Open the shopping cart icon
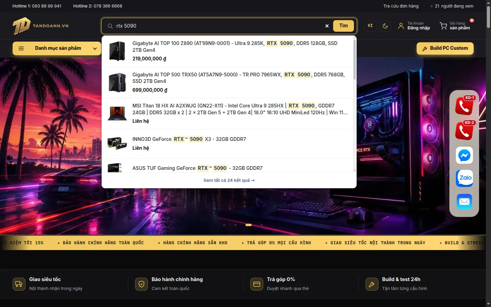 coord(443,26)
